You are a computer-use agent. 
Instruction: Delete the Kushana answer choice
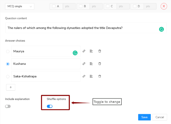point(100,64)
